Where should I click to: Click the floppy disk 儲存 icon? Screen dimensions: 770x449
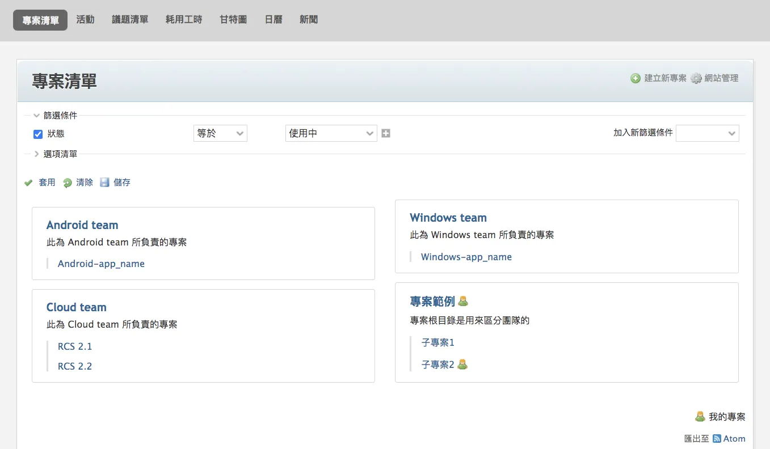104,183
